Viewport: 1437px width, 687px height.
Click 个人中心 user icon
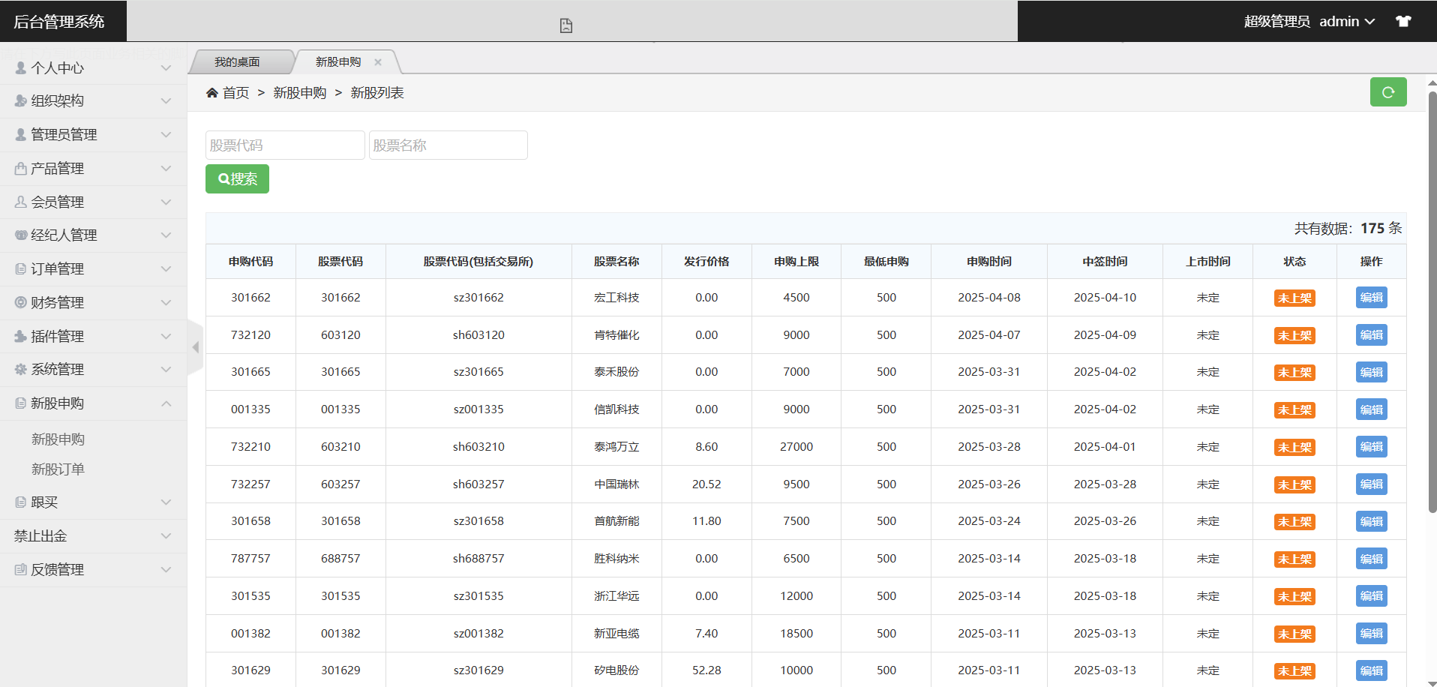point(21,67)
